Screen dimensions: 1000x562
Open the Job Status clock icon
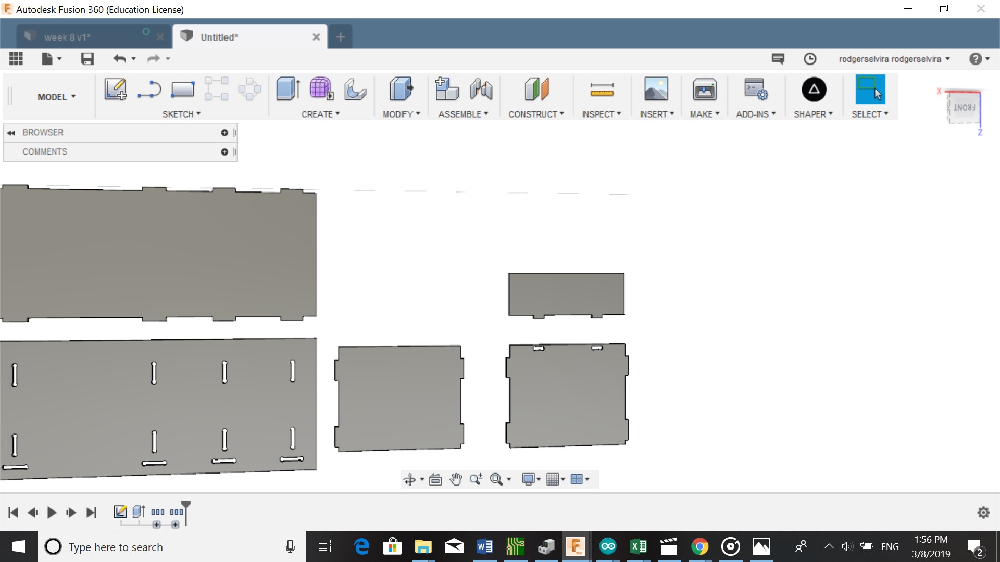click(x=810, y=59)
